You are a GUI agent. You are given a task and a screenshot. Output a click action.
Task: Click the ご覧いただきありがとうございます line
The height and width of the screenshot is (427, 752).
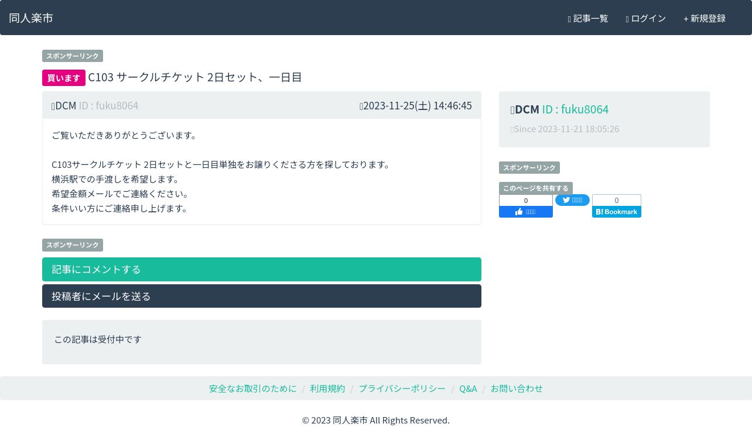pyautogui.click(x=125, y=135)
